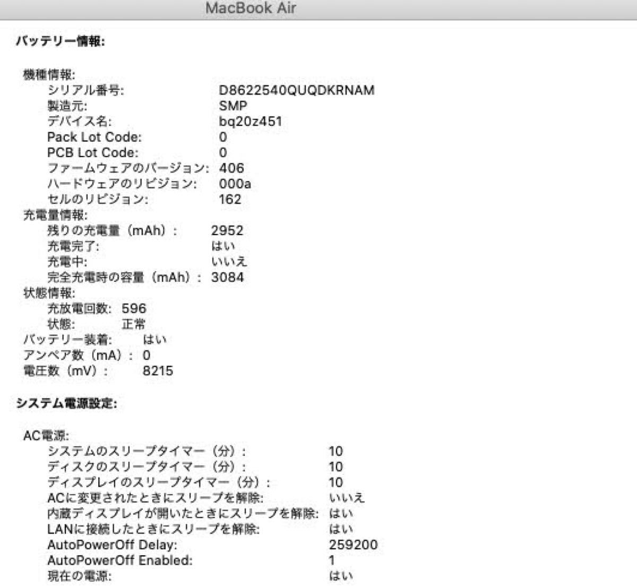Click the ディスプレイのスリープタイマー (分) label
This screenshot has height=587, width=637.
(x=159, y=482)
